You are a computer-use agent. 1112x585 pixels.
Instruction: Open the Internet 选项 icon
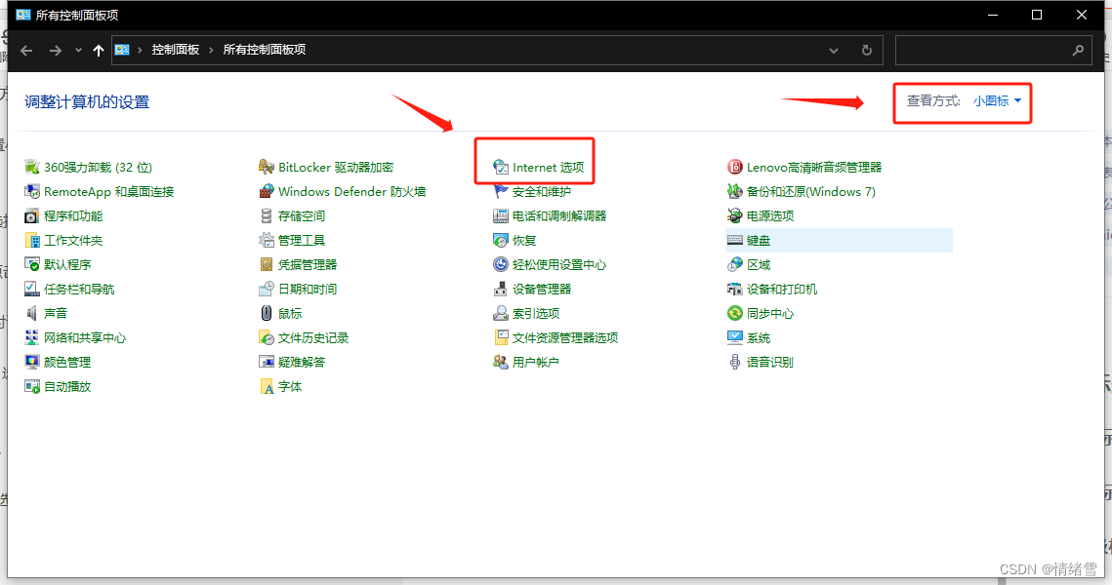click(x=501, y=167)
